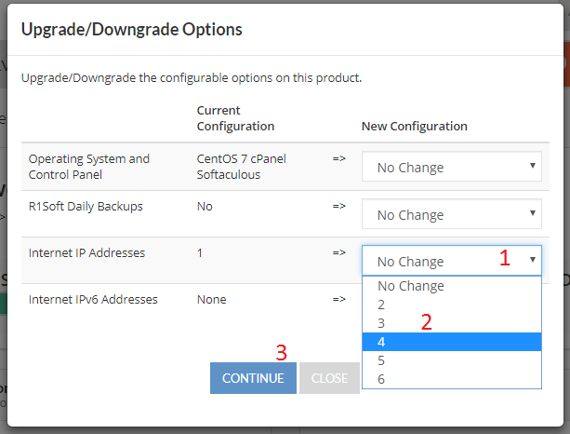Click the R1Soft Daily Backups row label

click(x=86, y=207)
